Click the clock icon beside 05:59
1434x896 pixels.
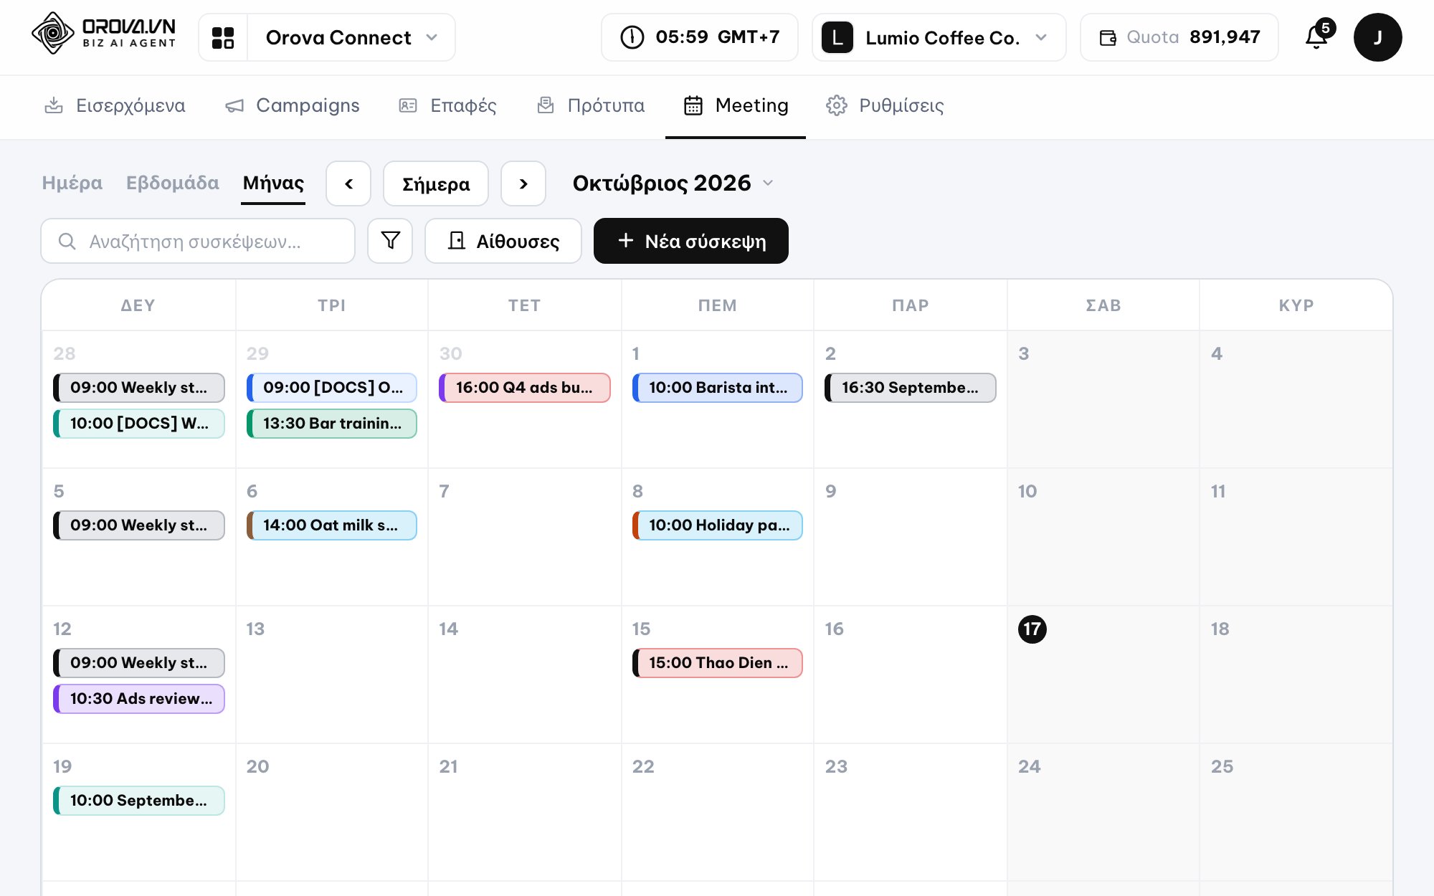pyautogui.click(x=632, y=37)
